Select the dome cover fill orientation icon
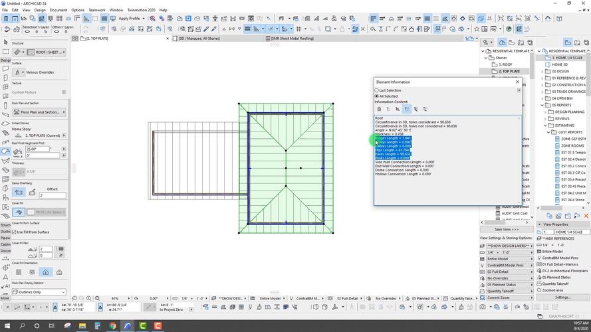 point(59,272)
